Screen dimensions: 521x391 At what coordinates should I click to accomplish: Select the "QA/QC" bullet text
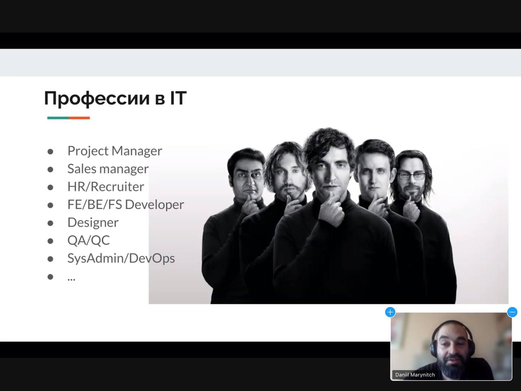click(x=88, y=240)
